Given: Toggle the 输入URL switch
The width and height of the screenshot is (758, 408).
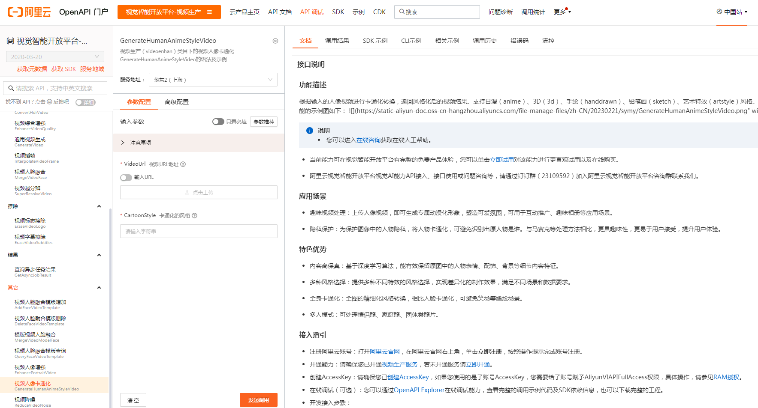Looking at the screenshot, I should [126, 177].
